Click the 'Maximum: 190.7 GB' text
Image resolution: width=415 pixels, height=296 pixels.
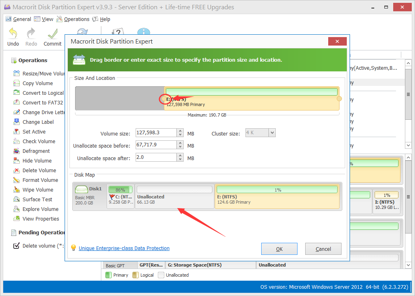(207, 115)
